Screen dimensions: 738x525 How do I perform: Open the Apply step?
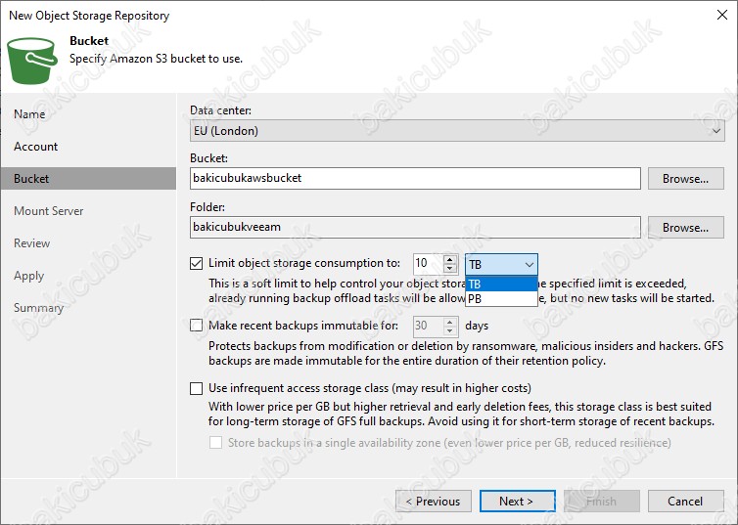coord(28,276)
